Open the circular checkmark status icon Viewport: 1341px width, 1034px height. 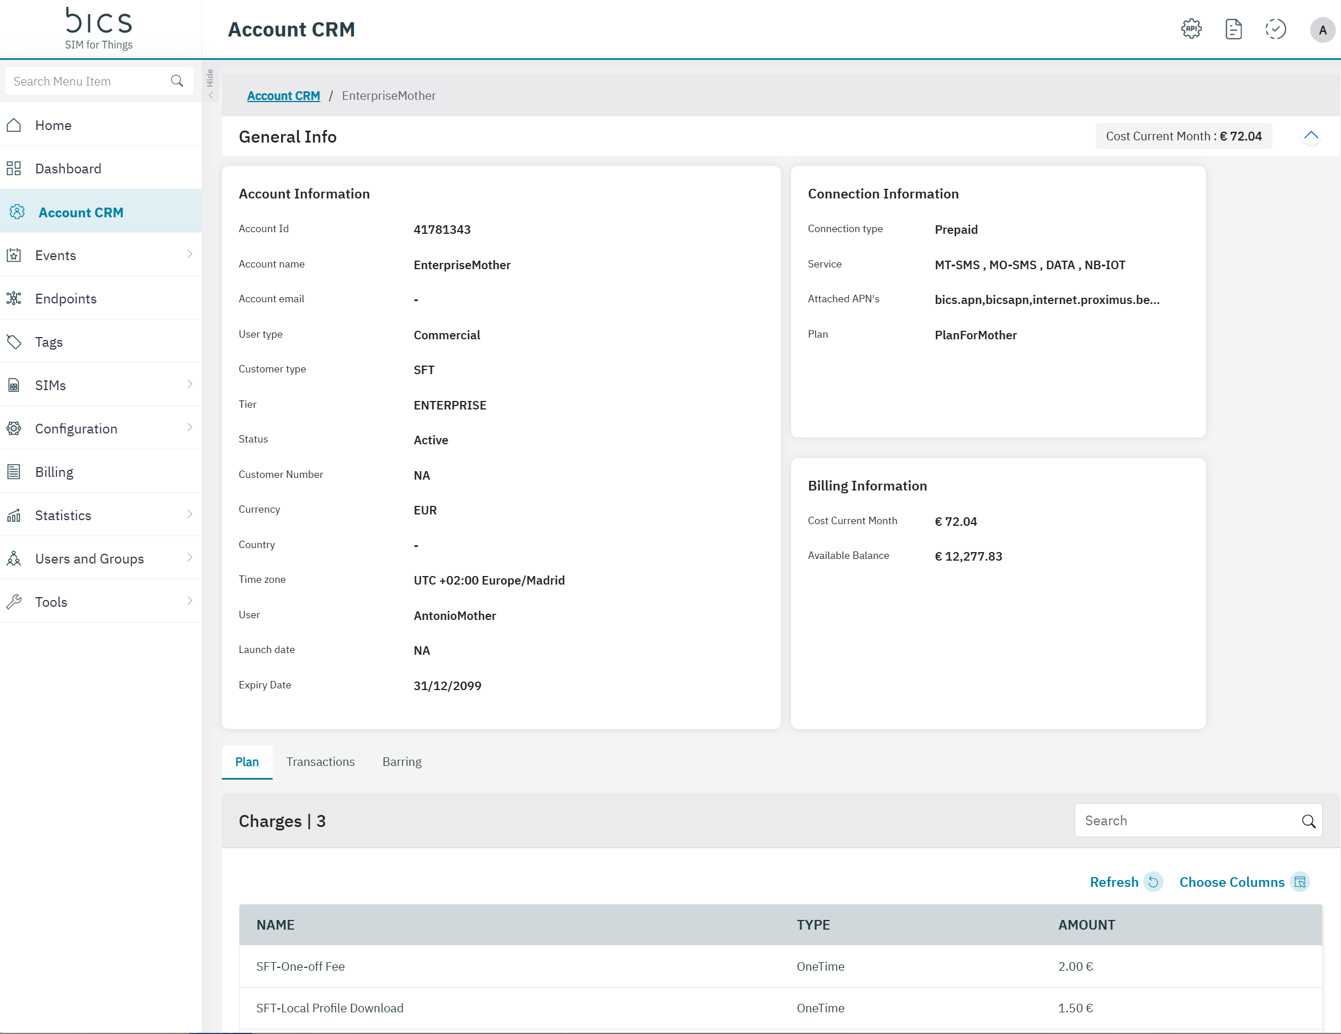(1275, 29)
